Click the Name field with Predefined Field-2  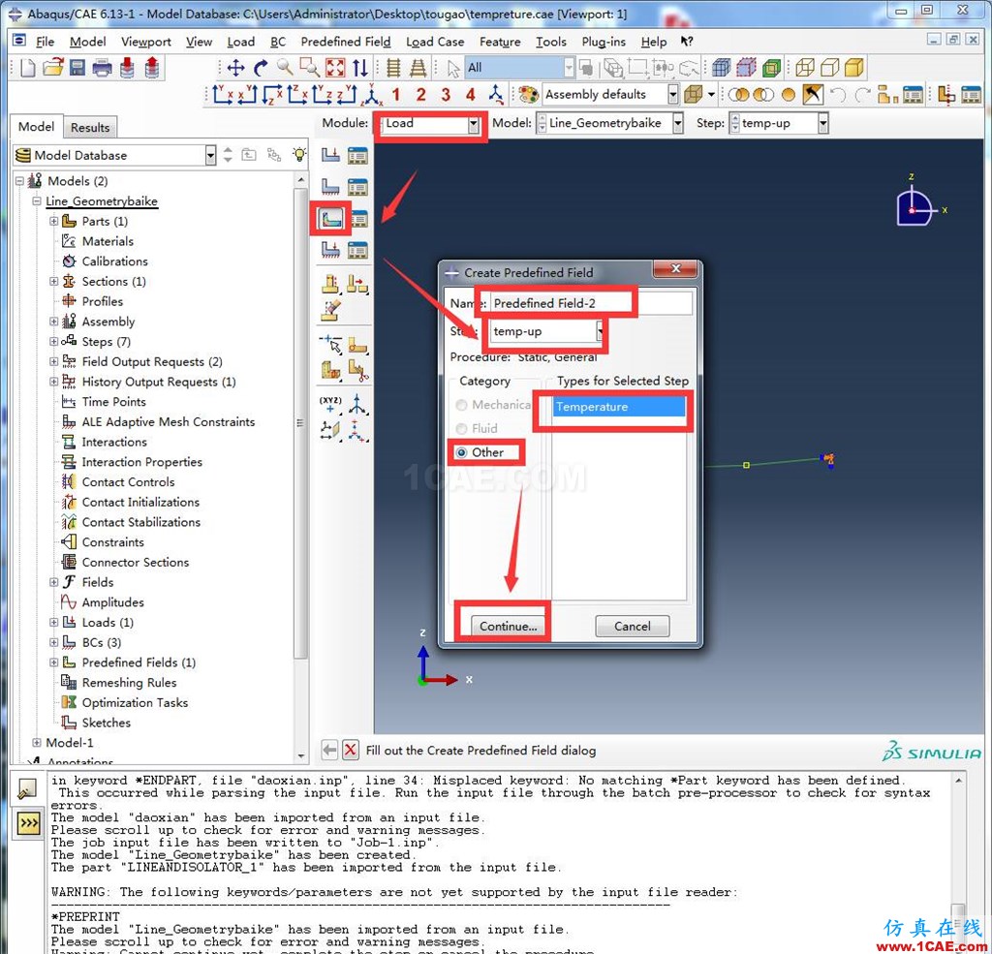591,304
